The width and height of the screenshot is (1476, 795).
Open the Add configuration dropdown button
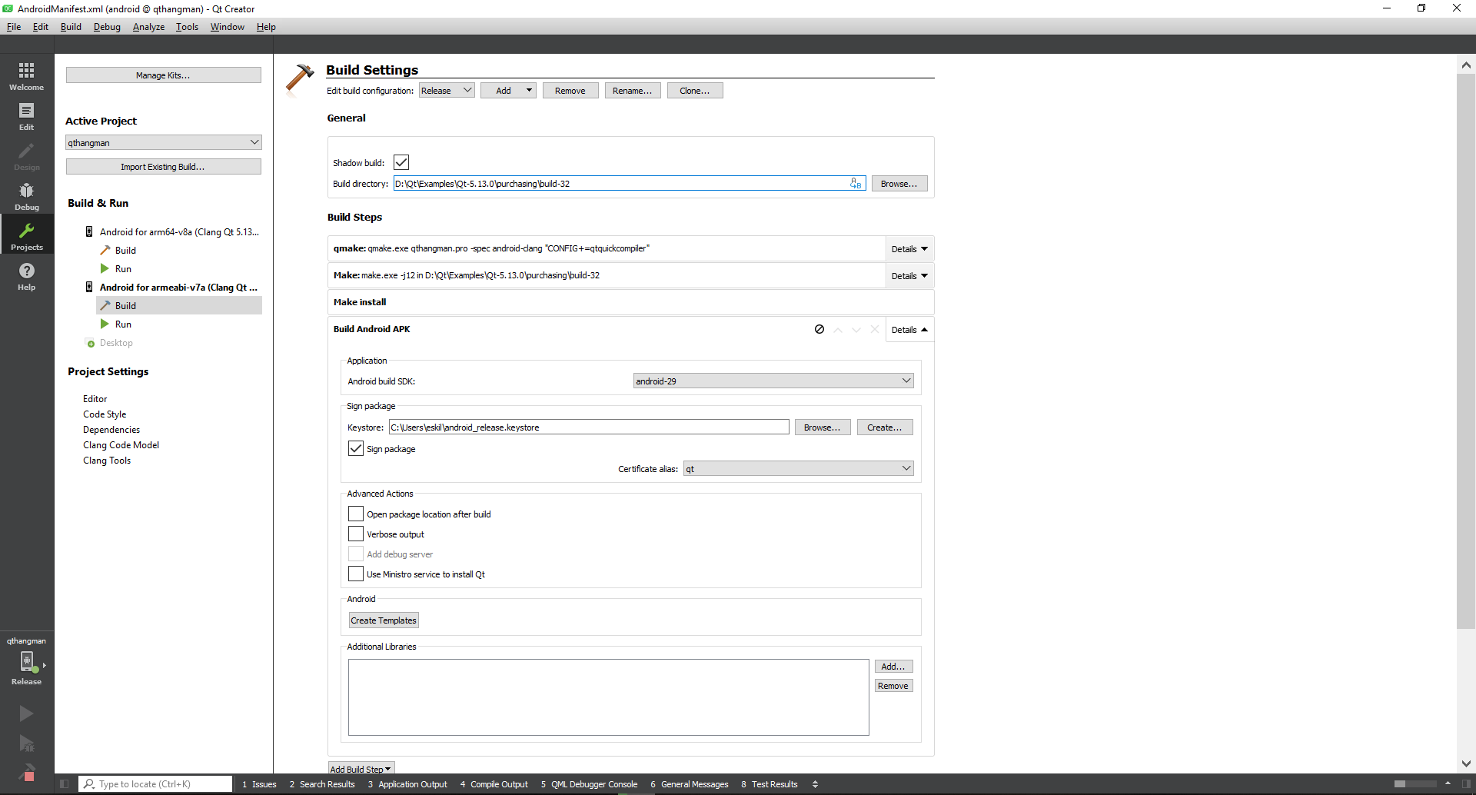508,91
